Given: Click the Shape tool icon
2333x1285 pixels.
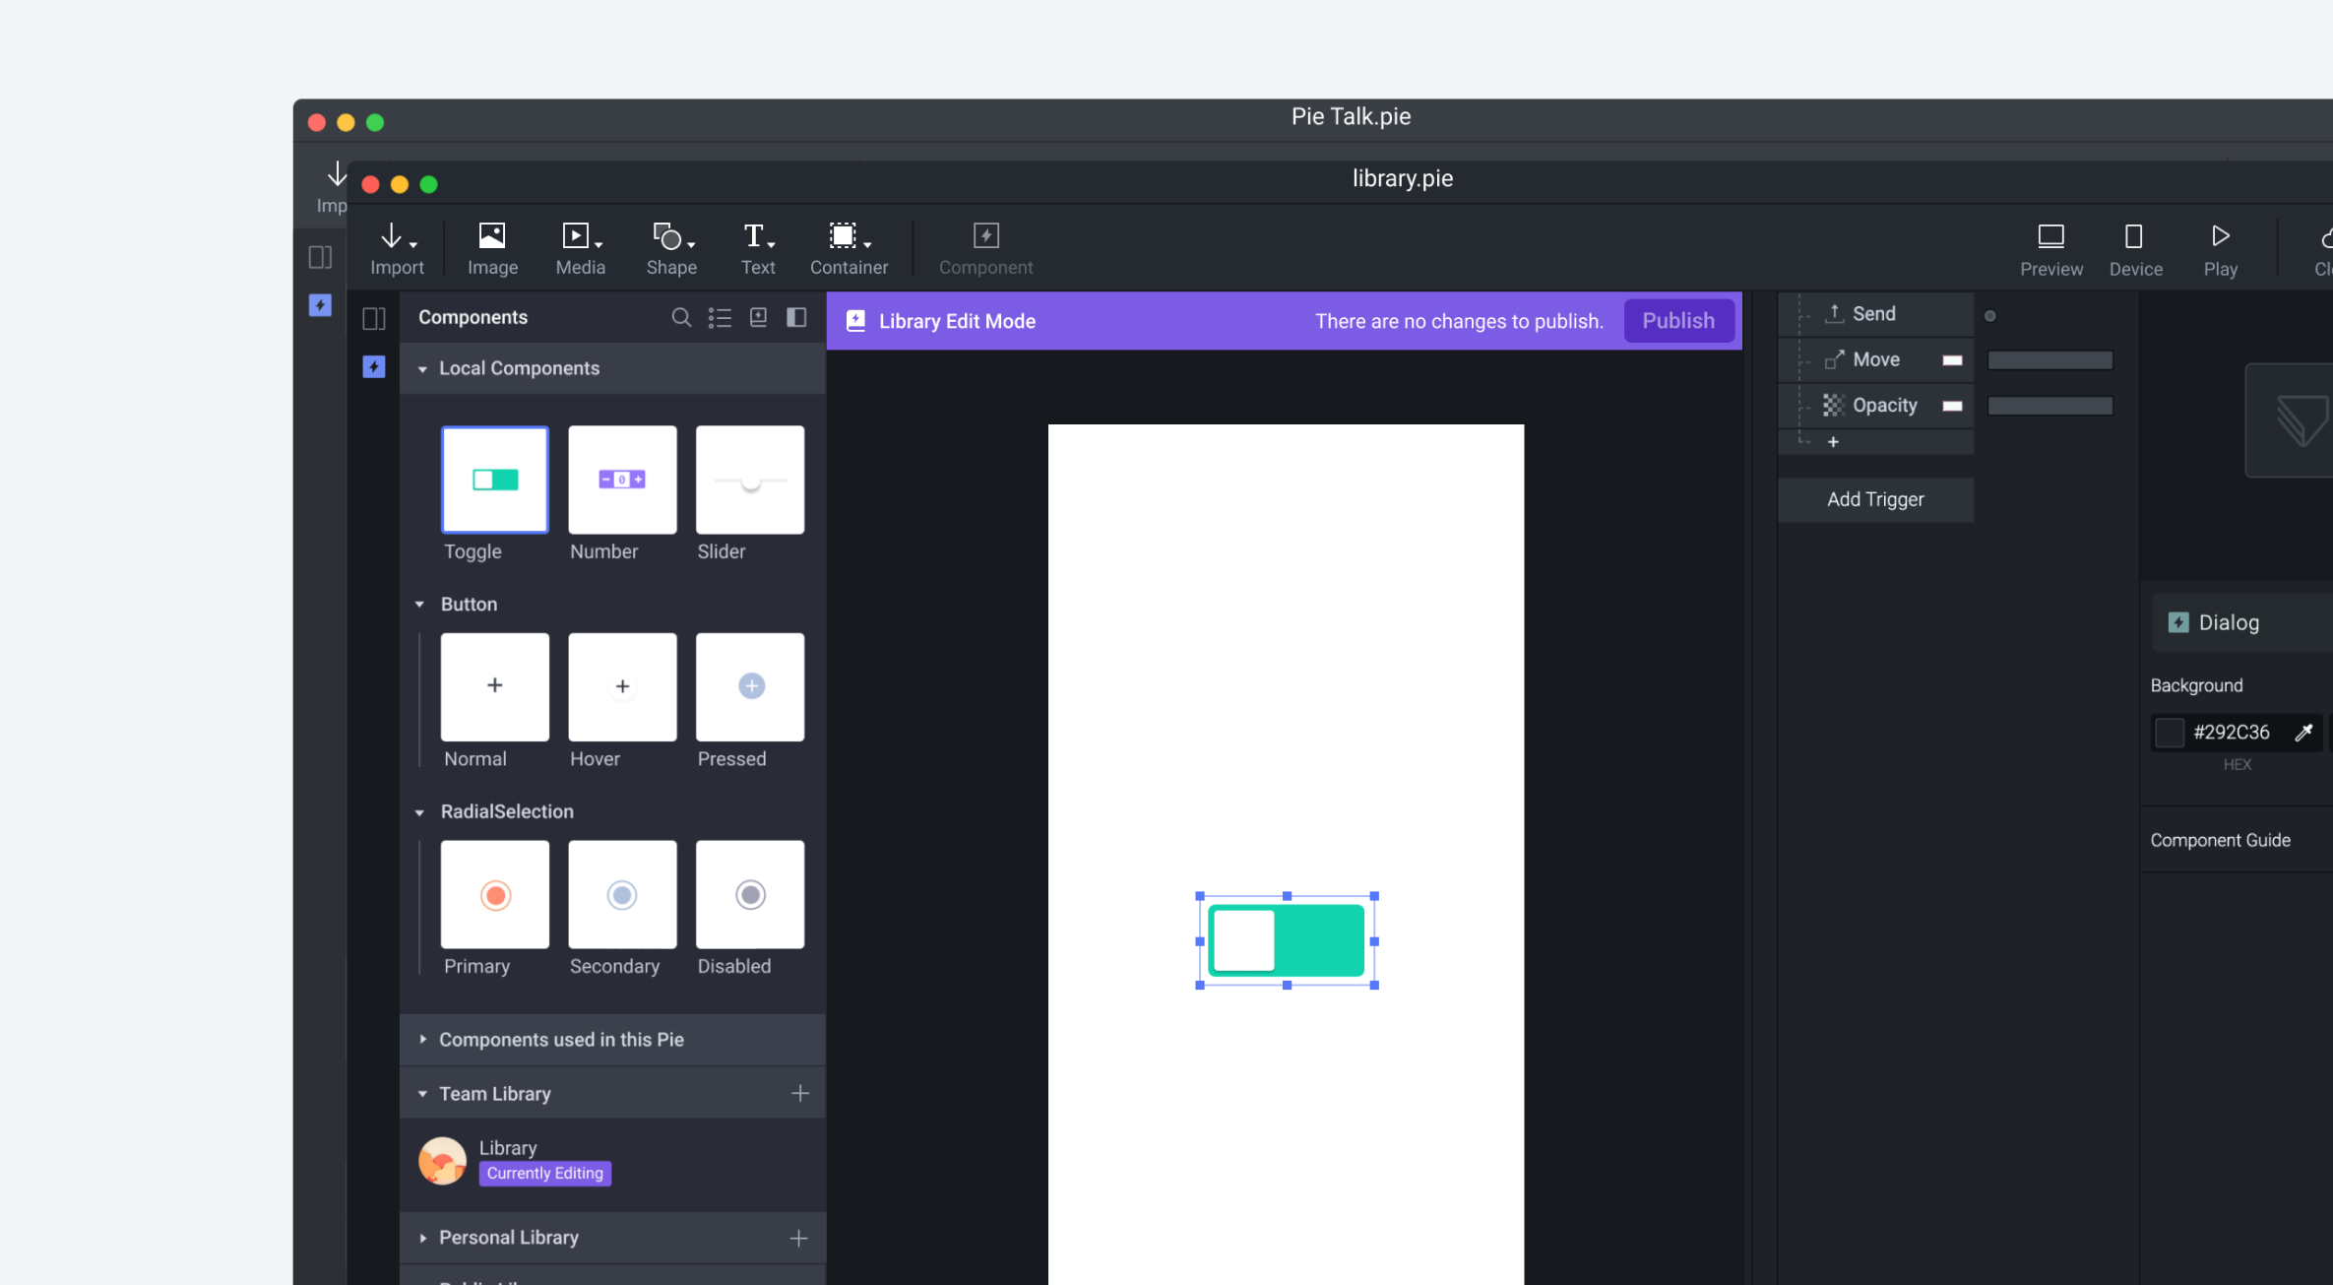Looking at the screenshot, I should [667, 236].
